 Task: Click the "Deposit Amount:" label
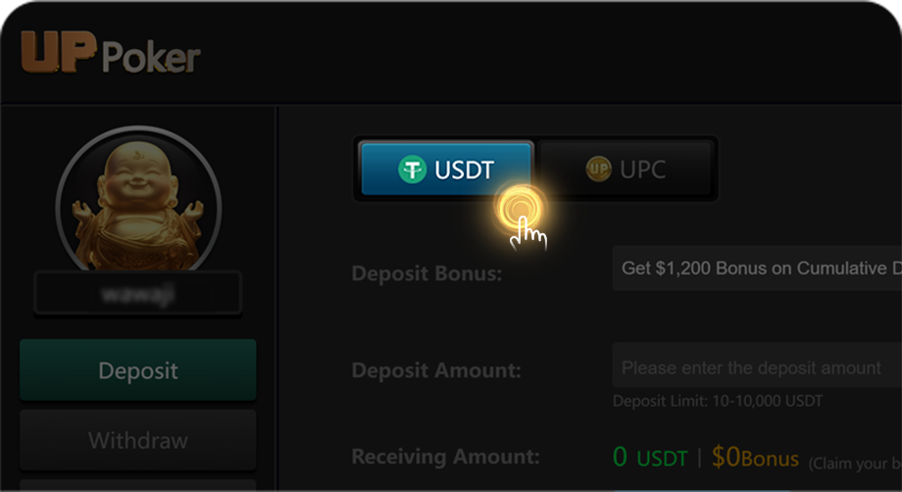(x=436, y=370)
